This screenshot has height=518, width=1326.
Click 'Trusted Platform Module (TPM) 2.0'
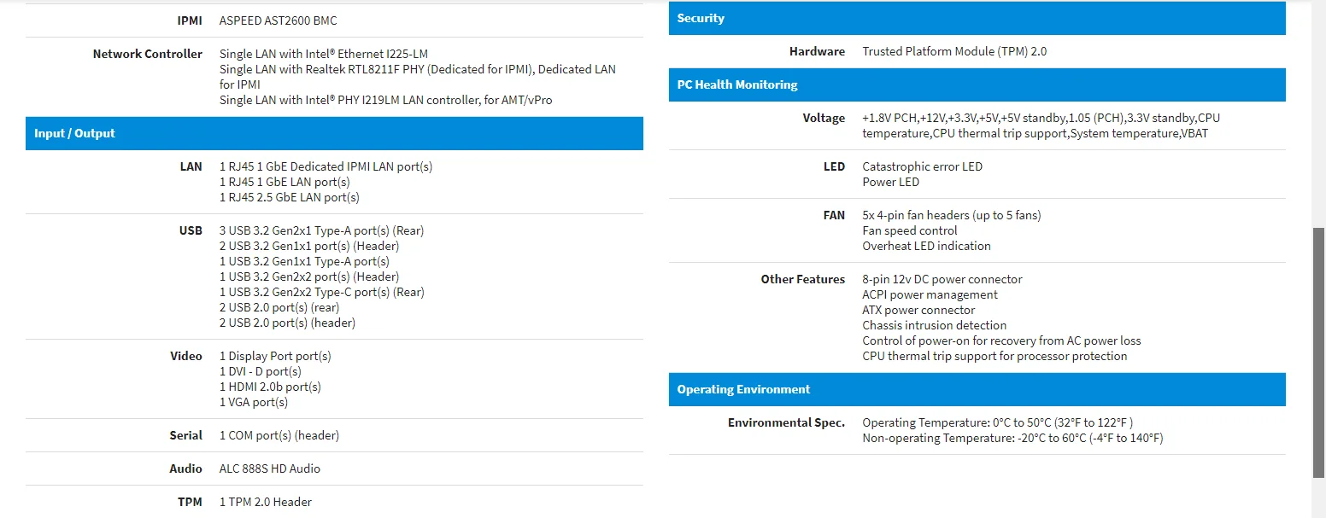[954, 51]
